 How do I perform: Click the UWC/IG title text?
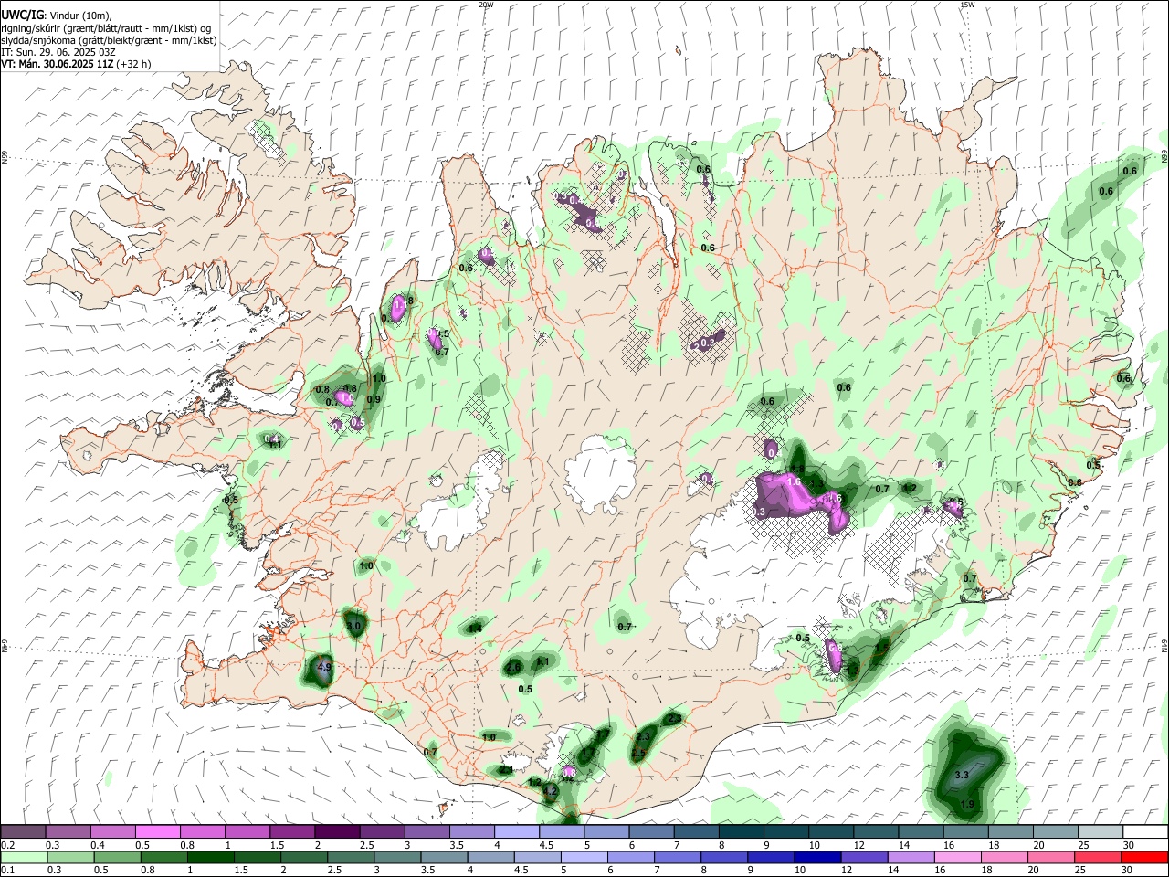click(21, 14)
